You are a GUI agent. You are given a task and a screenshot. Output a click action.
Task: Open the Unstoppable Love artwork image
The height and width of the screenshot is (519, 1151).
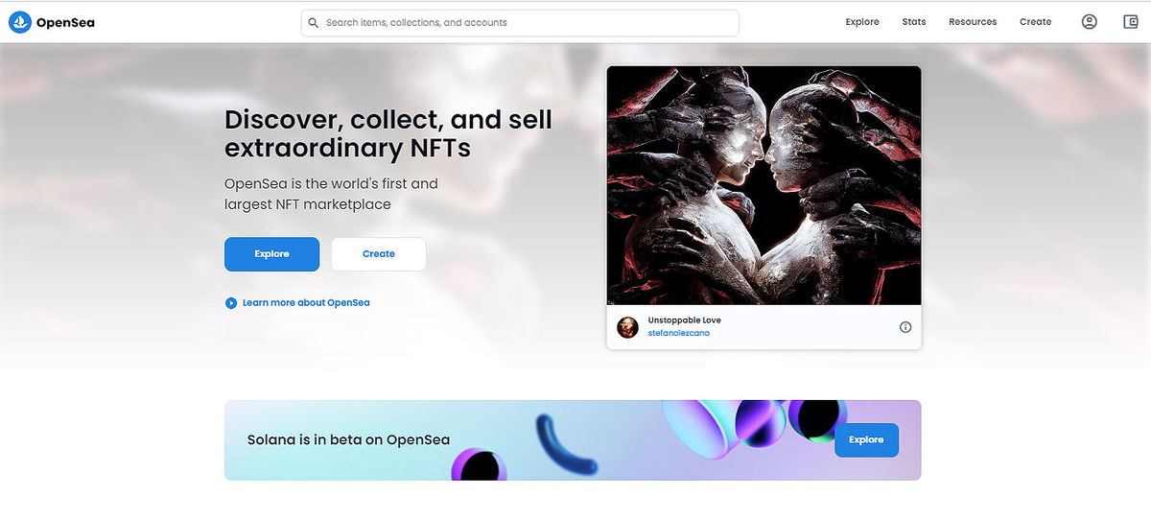[764, 185]
